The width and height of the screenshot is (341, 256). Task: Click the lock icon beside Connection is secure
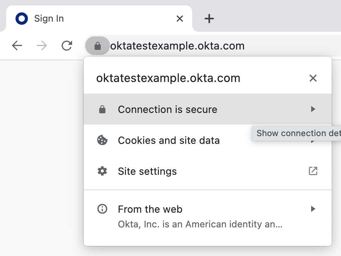102,109
